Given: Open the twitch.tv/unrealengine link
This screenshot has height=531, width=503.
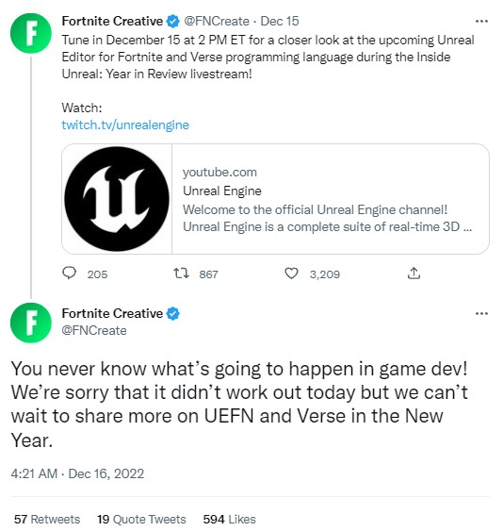Looking at the screenshot, I should pos(125,124).
